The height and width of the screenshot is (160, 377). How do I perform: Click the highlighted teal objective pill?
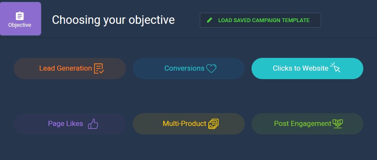(307, 69)
